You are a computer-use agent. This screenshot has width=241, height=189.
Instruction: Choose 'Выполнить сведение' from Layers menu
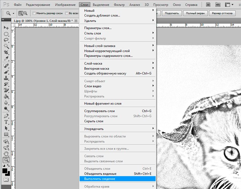click(100, 179)
